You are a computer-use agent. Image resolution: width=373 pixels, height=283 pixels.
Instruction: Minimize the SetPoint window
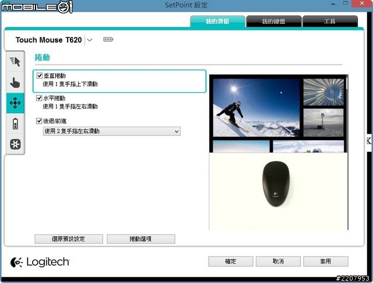[333, 4]
